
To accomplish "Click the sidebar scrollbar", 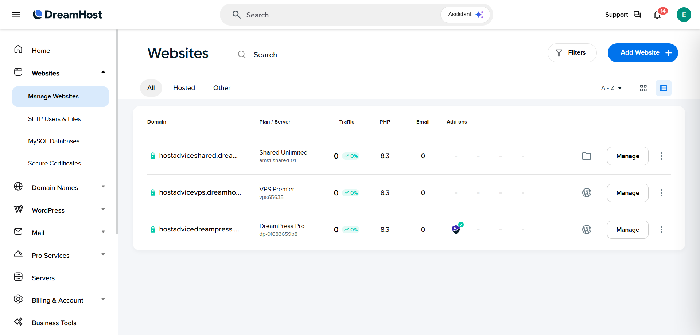I will [x=117, y=132].
